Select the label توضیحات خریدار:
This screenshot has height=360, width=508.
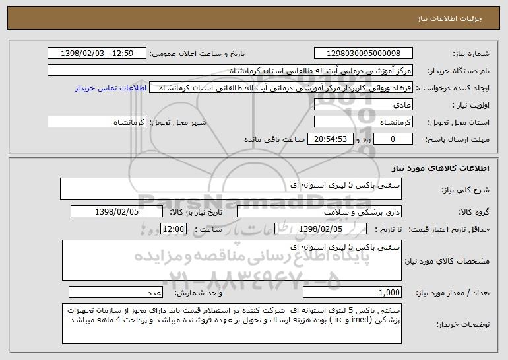tap(462, 324)
